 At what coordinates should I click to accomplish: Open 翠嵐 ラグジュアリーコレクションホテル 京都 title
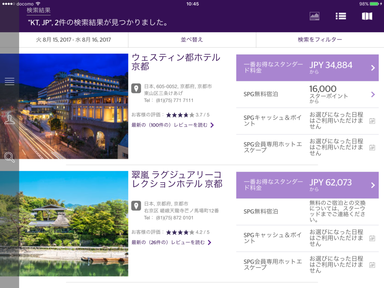coord(177,179)
